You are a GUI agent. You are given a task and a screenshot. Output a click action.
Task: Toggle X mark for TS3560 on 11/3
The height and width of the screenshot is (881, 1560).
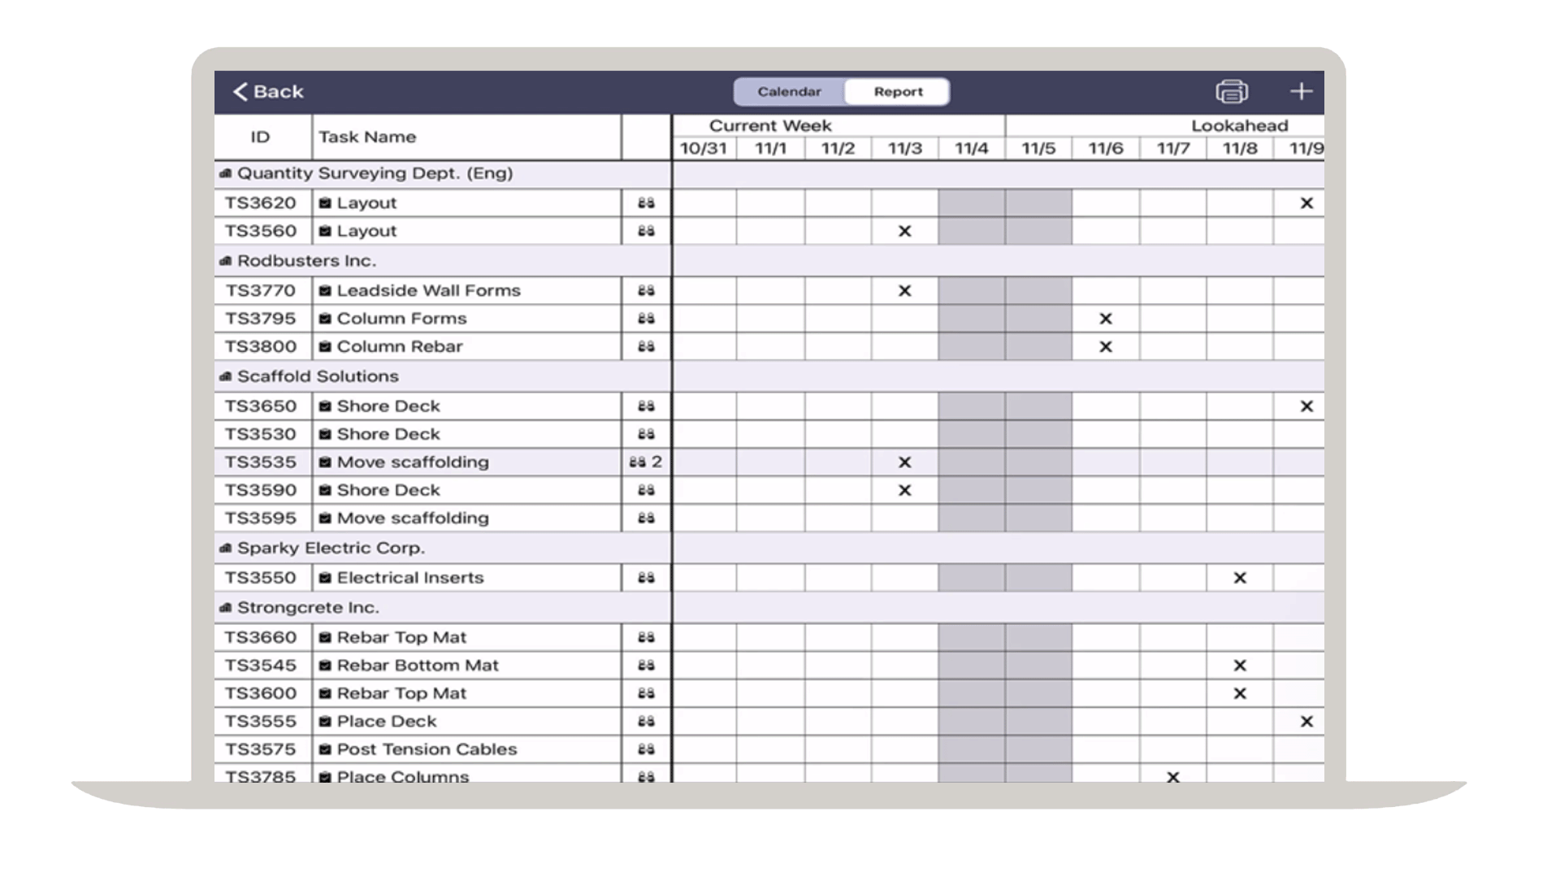pyautogui.click(x=904, y=232)
